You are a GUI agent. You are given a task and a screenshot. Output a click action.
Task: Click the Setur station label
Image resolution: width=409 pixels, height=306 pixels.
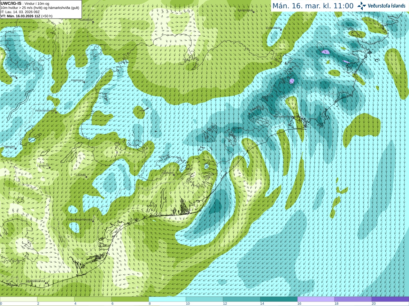tap(13, 76)
